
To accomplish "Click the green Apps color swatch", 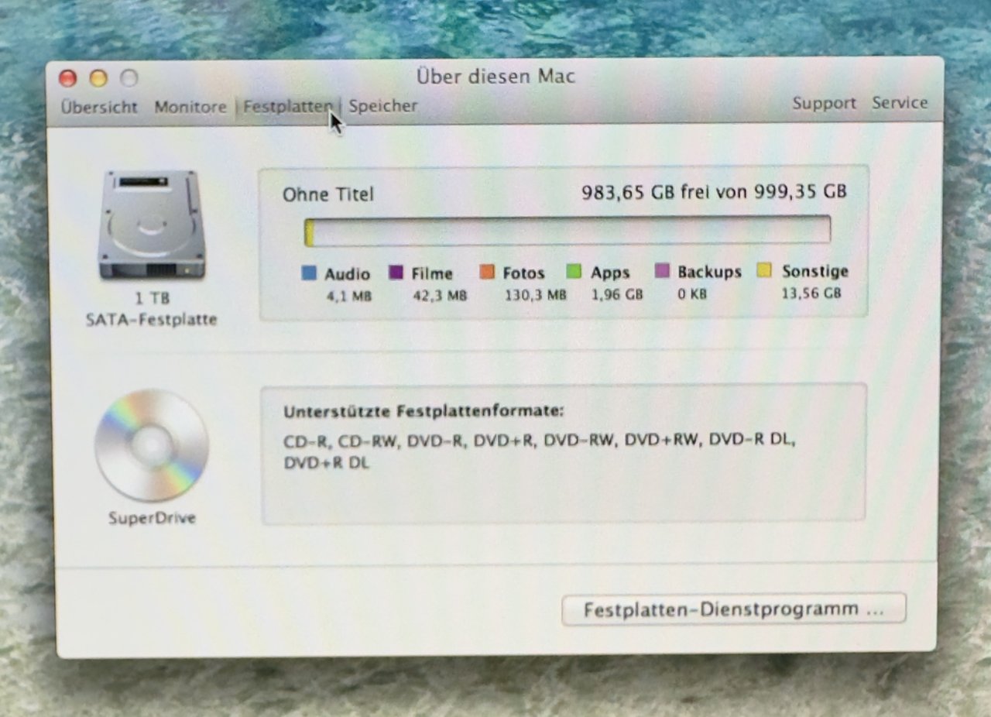I will pos(574,272).
